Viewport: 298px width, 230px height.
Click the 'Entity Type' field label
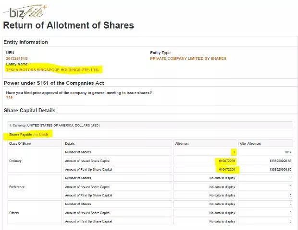[160, 53]
